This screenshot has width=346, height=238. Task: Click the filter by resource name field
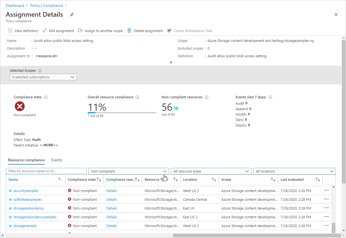coord(46,171)
